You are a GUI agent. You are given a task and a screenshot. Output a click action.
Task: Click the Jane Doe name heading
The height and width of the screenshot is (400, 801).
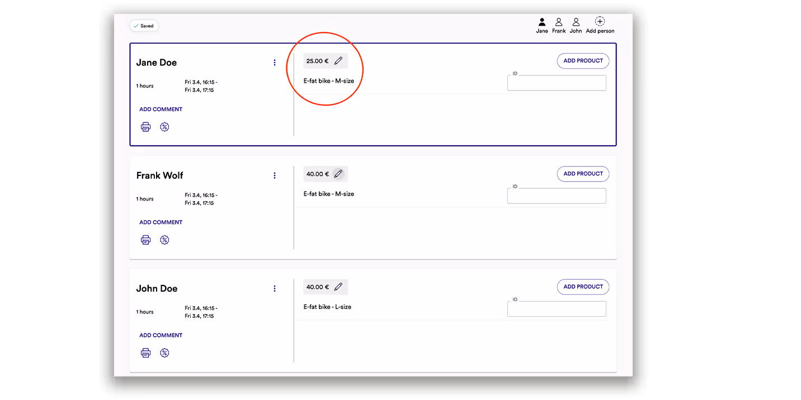[157, 63]
